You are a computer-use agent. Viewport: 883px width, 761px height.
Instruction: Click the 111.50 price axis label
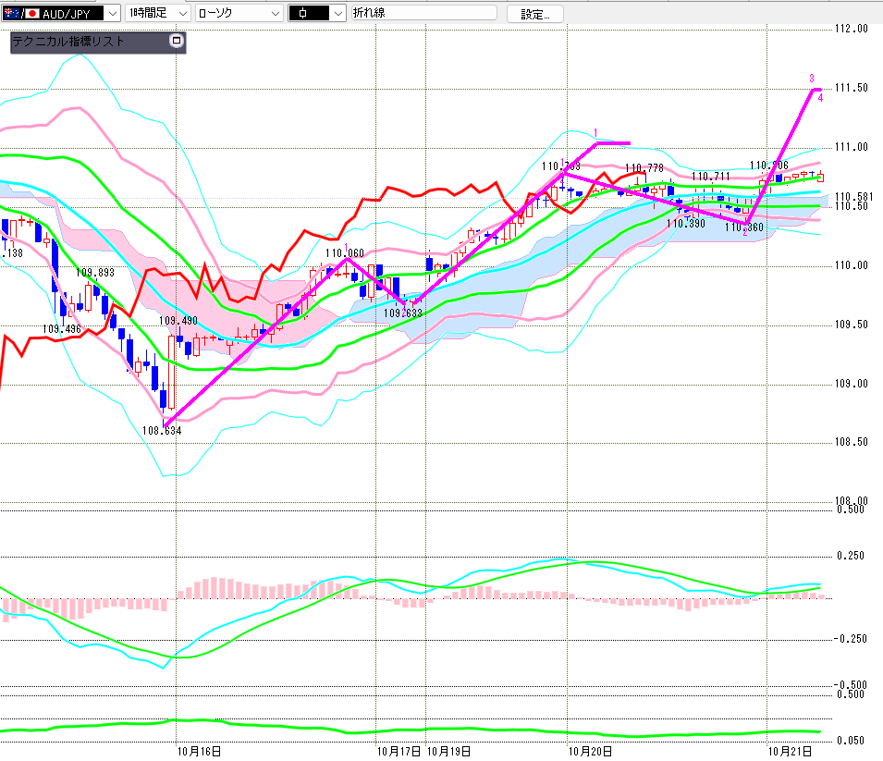852,88
